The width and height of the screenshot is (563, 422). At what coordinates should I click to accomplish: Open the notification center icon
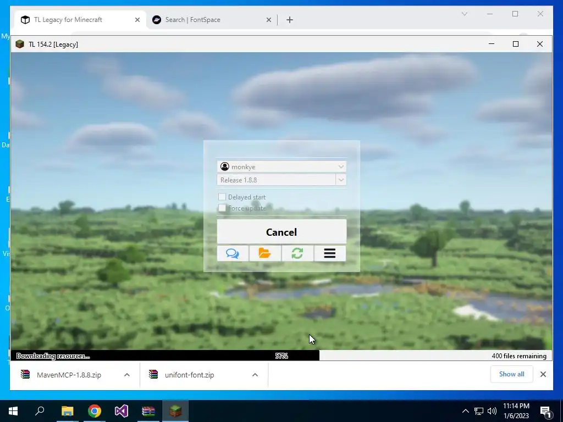point(546,412)
